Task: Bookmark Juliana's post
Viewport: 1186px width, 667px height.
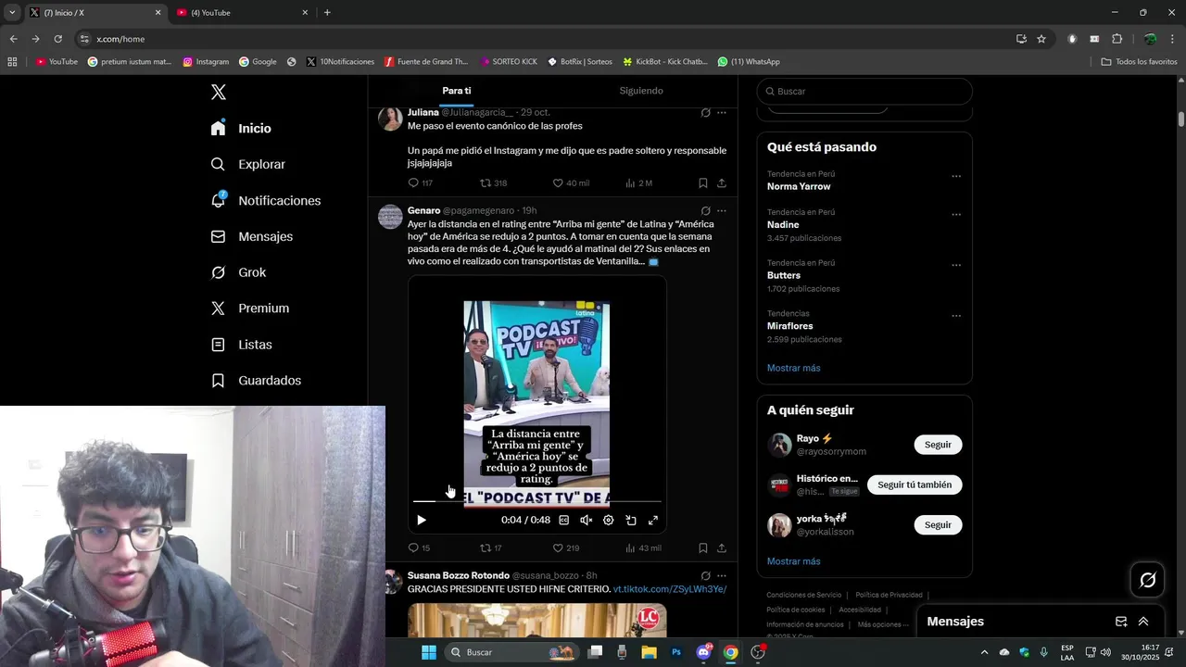Action: 703,183
